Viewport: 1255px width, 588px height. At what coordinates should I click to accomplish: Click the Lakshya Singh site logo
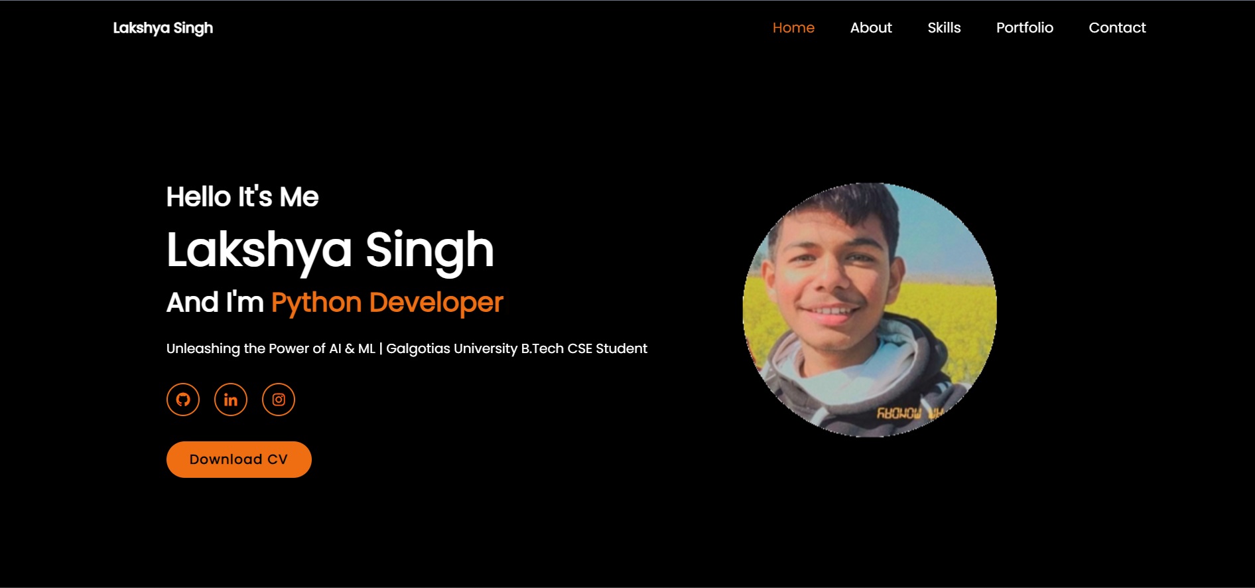pyautogui.click(x=163, y=28)
